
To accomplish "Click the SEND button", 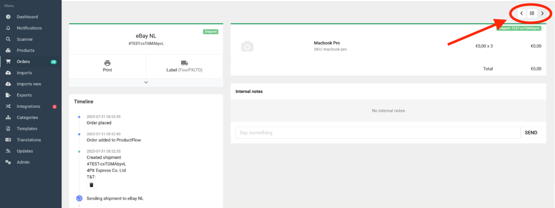I will 531,133.
